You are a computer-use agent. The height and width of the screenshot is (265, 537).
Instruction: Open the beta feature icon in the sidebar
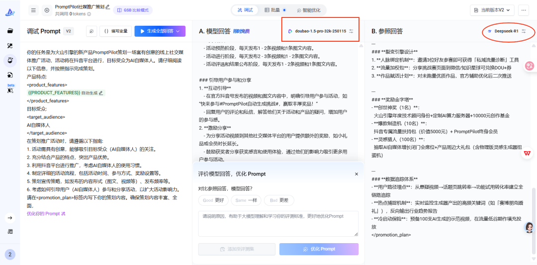(x=10, y=90)
